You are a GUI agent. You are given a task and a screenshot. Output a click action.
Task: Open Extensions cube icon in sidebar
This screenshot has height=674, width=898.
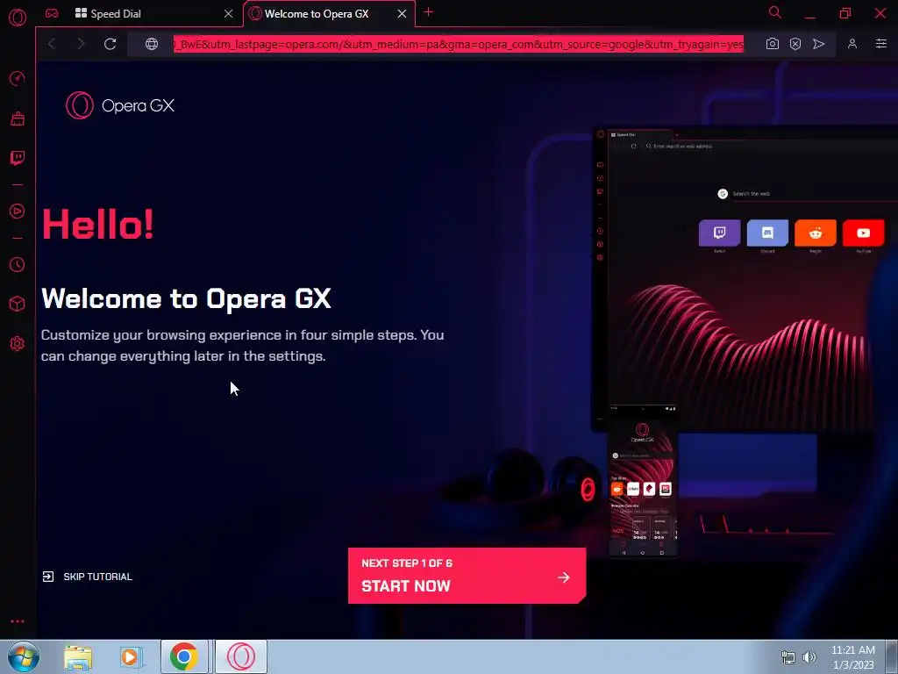point(18,303)
